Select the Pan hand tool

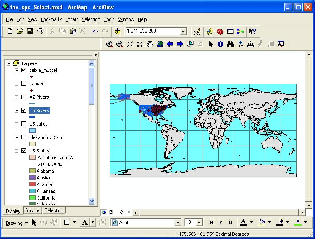pyautogui.click(x=150, y=44)
